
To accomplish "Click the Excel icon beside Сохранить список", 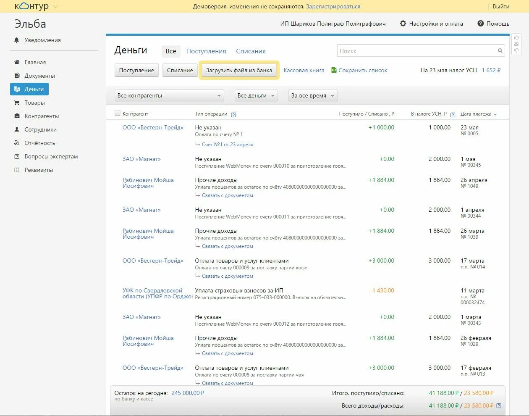I will coord(334,70).
